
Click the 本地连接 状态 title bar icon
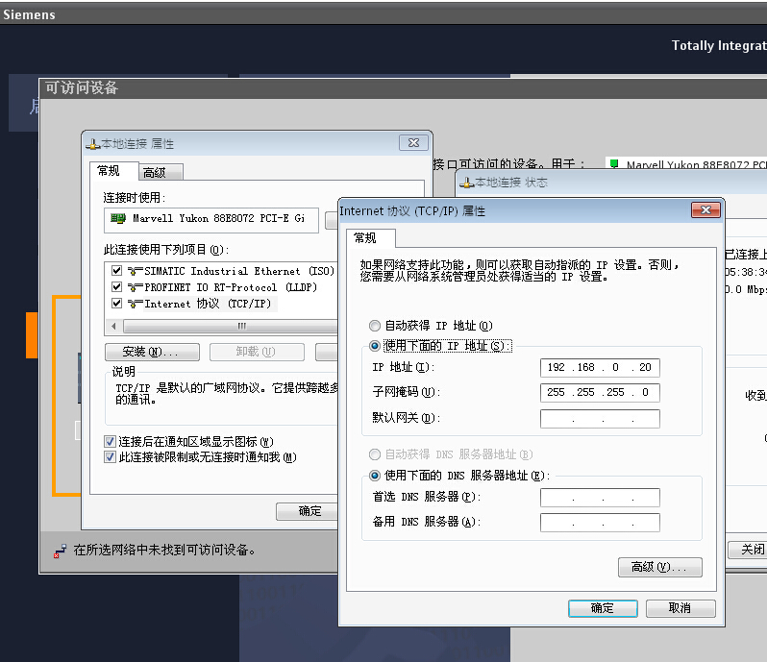[x=467, y=183]
